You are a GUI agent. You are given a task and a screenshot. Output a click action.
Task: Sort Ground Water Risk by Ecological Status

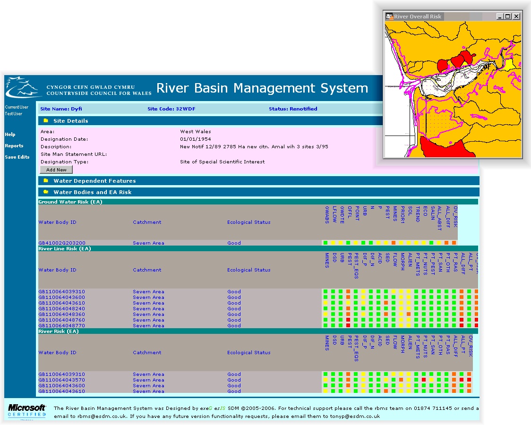[x=249, y=222]
